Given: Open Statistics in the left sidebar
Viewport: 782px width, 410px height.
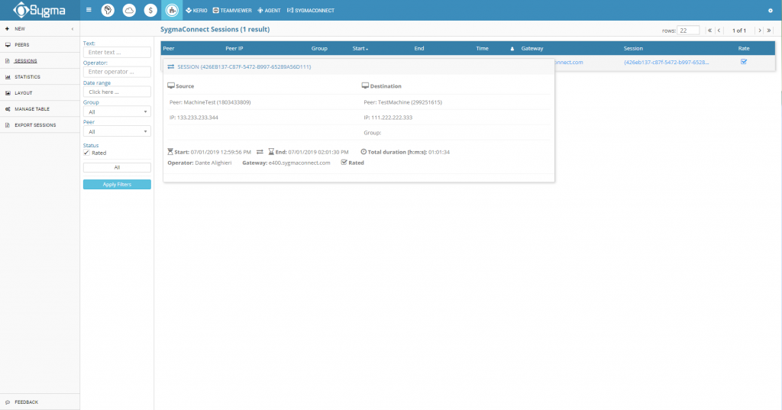Looking at the screenshot, I should click(x=27, y=77).
